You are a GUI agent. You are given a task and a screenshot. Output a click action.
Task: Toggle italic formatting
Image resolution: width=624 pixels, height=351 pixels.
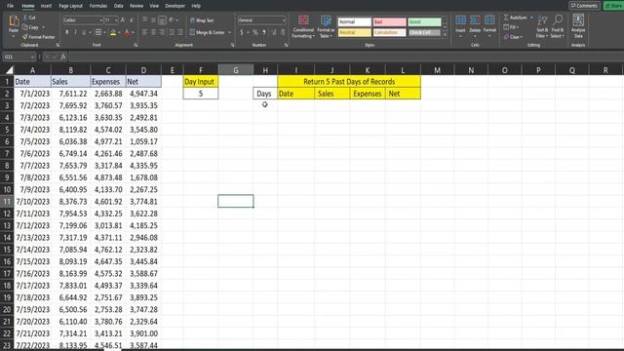[75, 32]
